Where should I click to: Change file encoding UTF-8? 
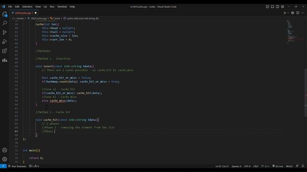coord(247,166)
